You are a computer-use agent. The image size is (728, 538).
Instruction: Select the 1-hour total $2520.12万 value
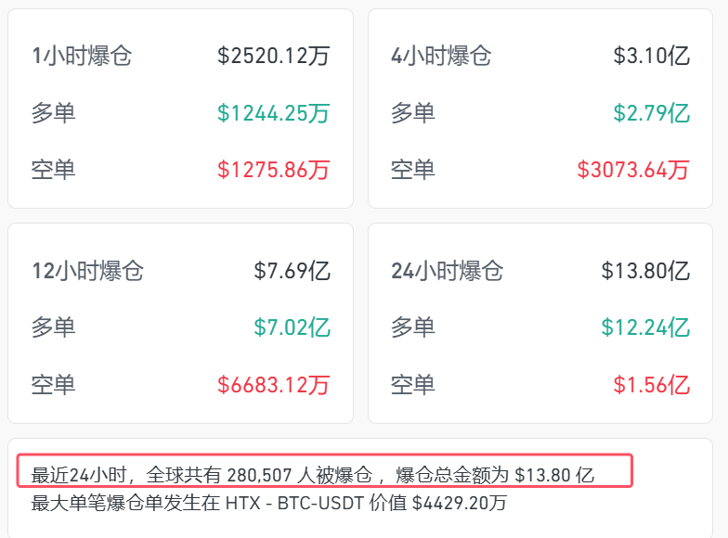[273, 56]
